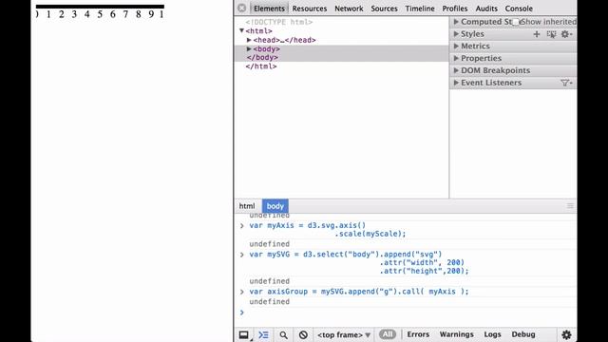This screenshot has width=608, height=342.
Task: Expand the Event Listeners section
Action: point(456,83)
